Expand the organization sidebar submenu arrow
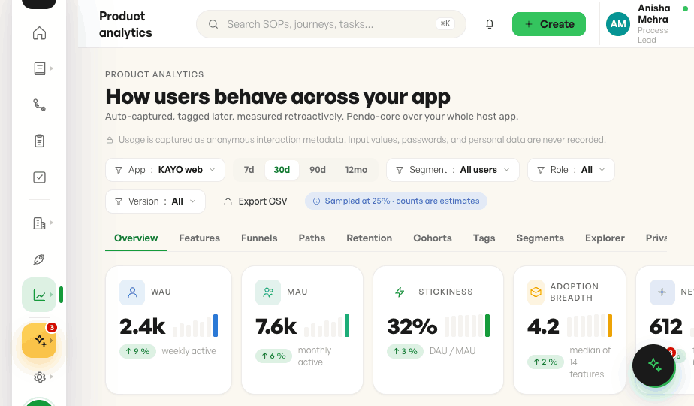 click(51, 223)
